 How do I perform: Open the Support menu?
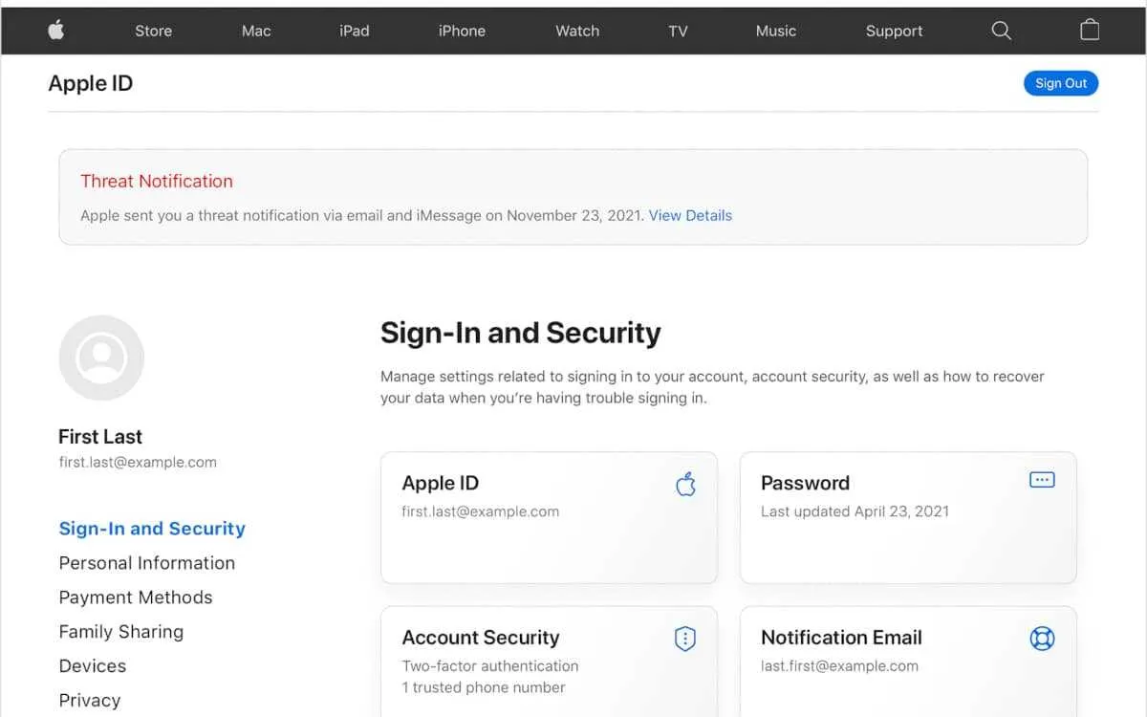[894, 31]
